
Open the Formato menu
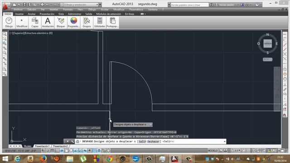pos(68,10)
